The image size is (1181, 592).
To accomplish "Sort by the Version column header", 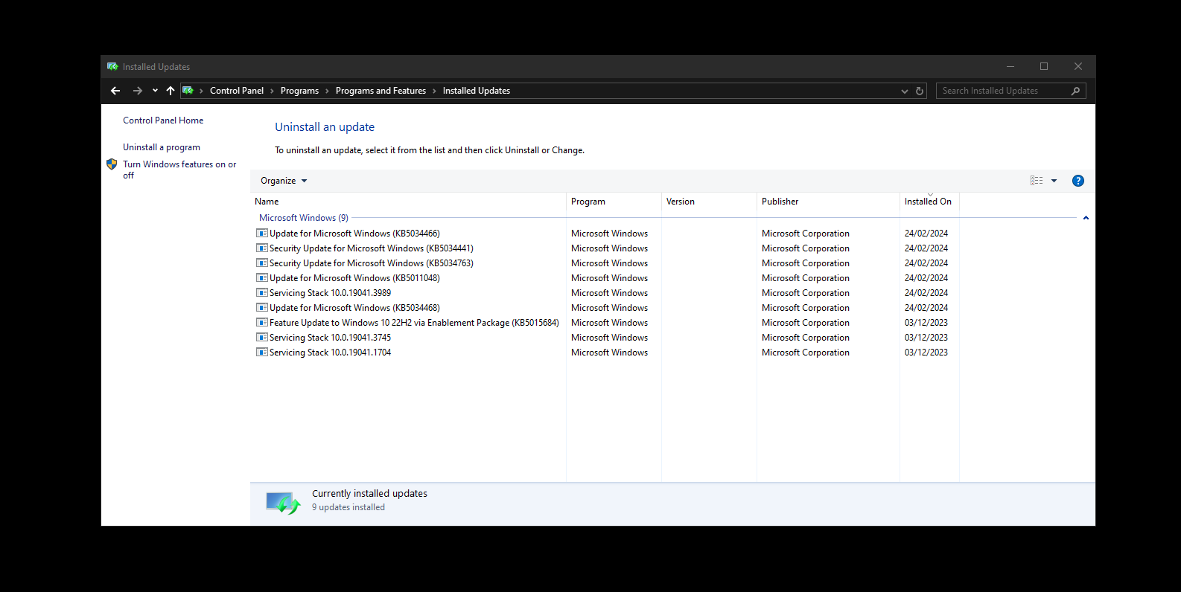I will pos(709,202).
